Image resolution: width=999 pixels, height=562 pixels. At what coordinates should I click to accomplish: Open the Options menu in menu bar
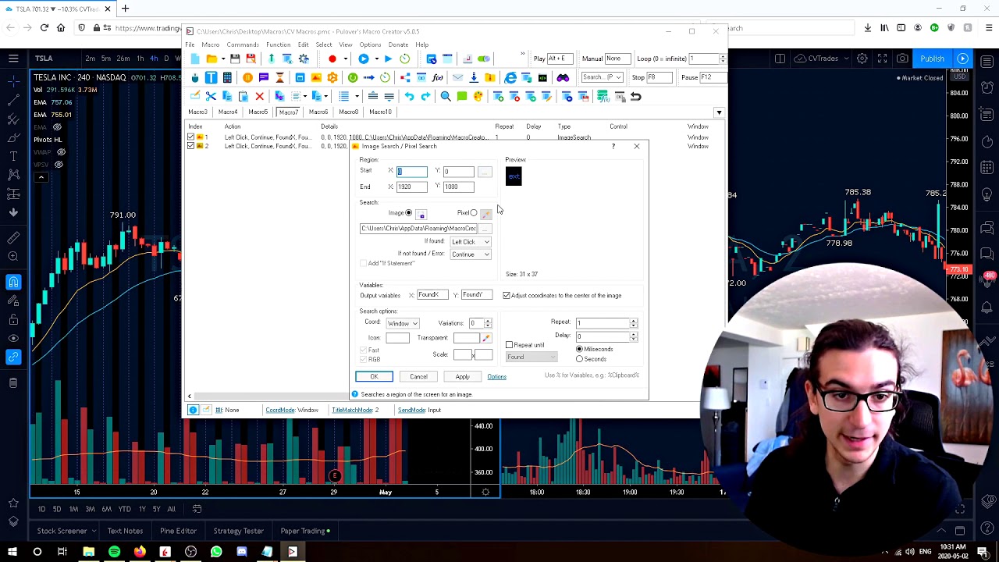370,44
